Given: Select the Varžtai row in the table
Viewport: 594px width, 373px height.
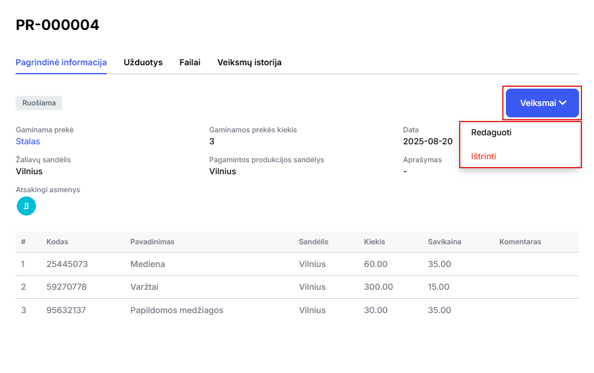Looking at the screenshot, I should click(x=297, y=287).
